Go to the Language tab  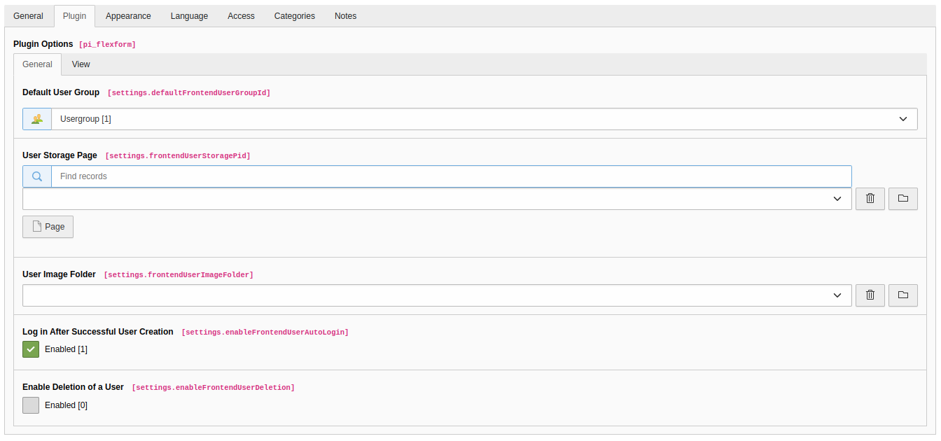(189, 16)
